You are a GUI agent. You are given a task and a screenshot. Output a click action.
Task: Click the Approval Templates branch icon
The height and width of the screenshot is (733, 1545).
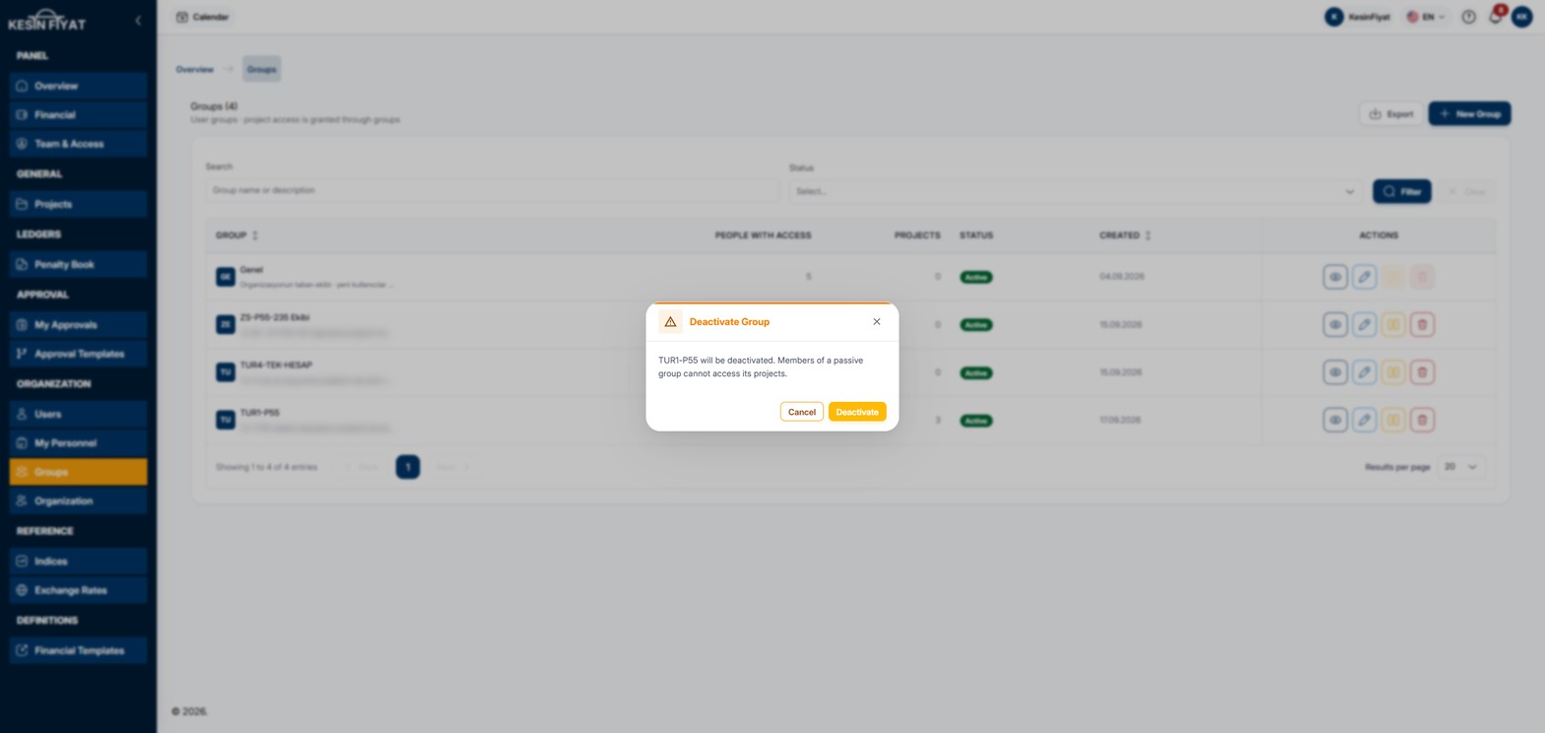(x=23, y=354)
